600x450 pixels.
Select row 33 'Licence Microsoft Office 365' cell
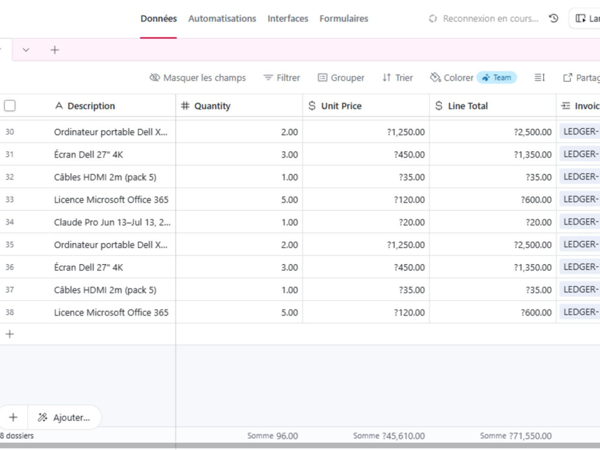click(113, 199)
